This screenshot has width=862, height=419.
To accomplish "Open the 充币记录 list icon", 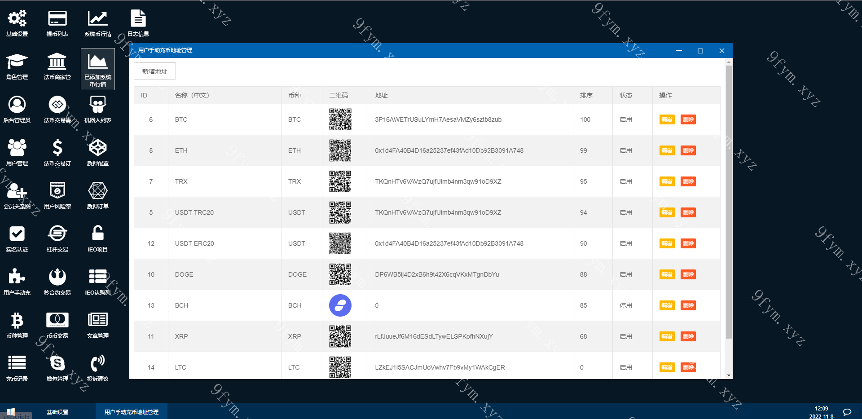I will (x=17, y=363).
